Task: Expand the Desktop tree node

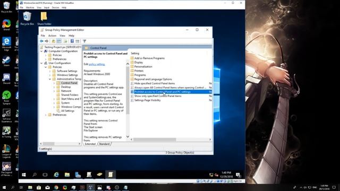Action: coord(54,87)
